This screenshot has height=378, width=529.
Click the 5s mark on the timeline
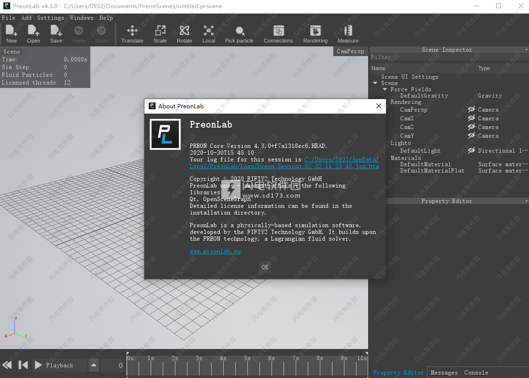[x=247, y=358]
